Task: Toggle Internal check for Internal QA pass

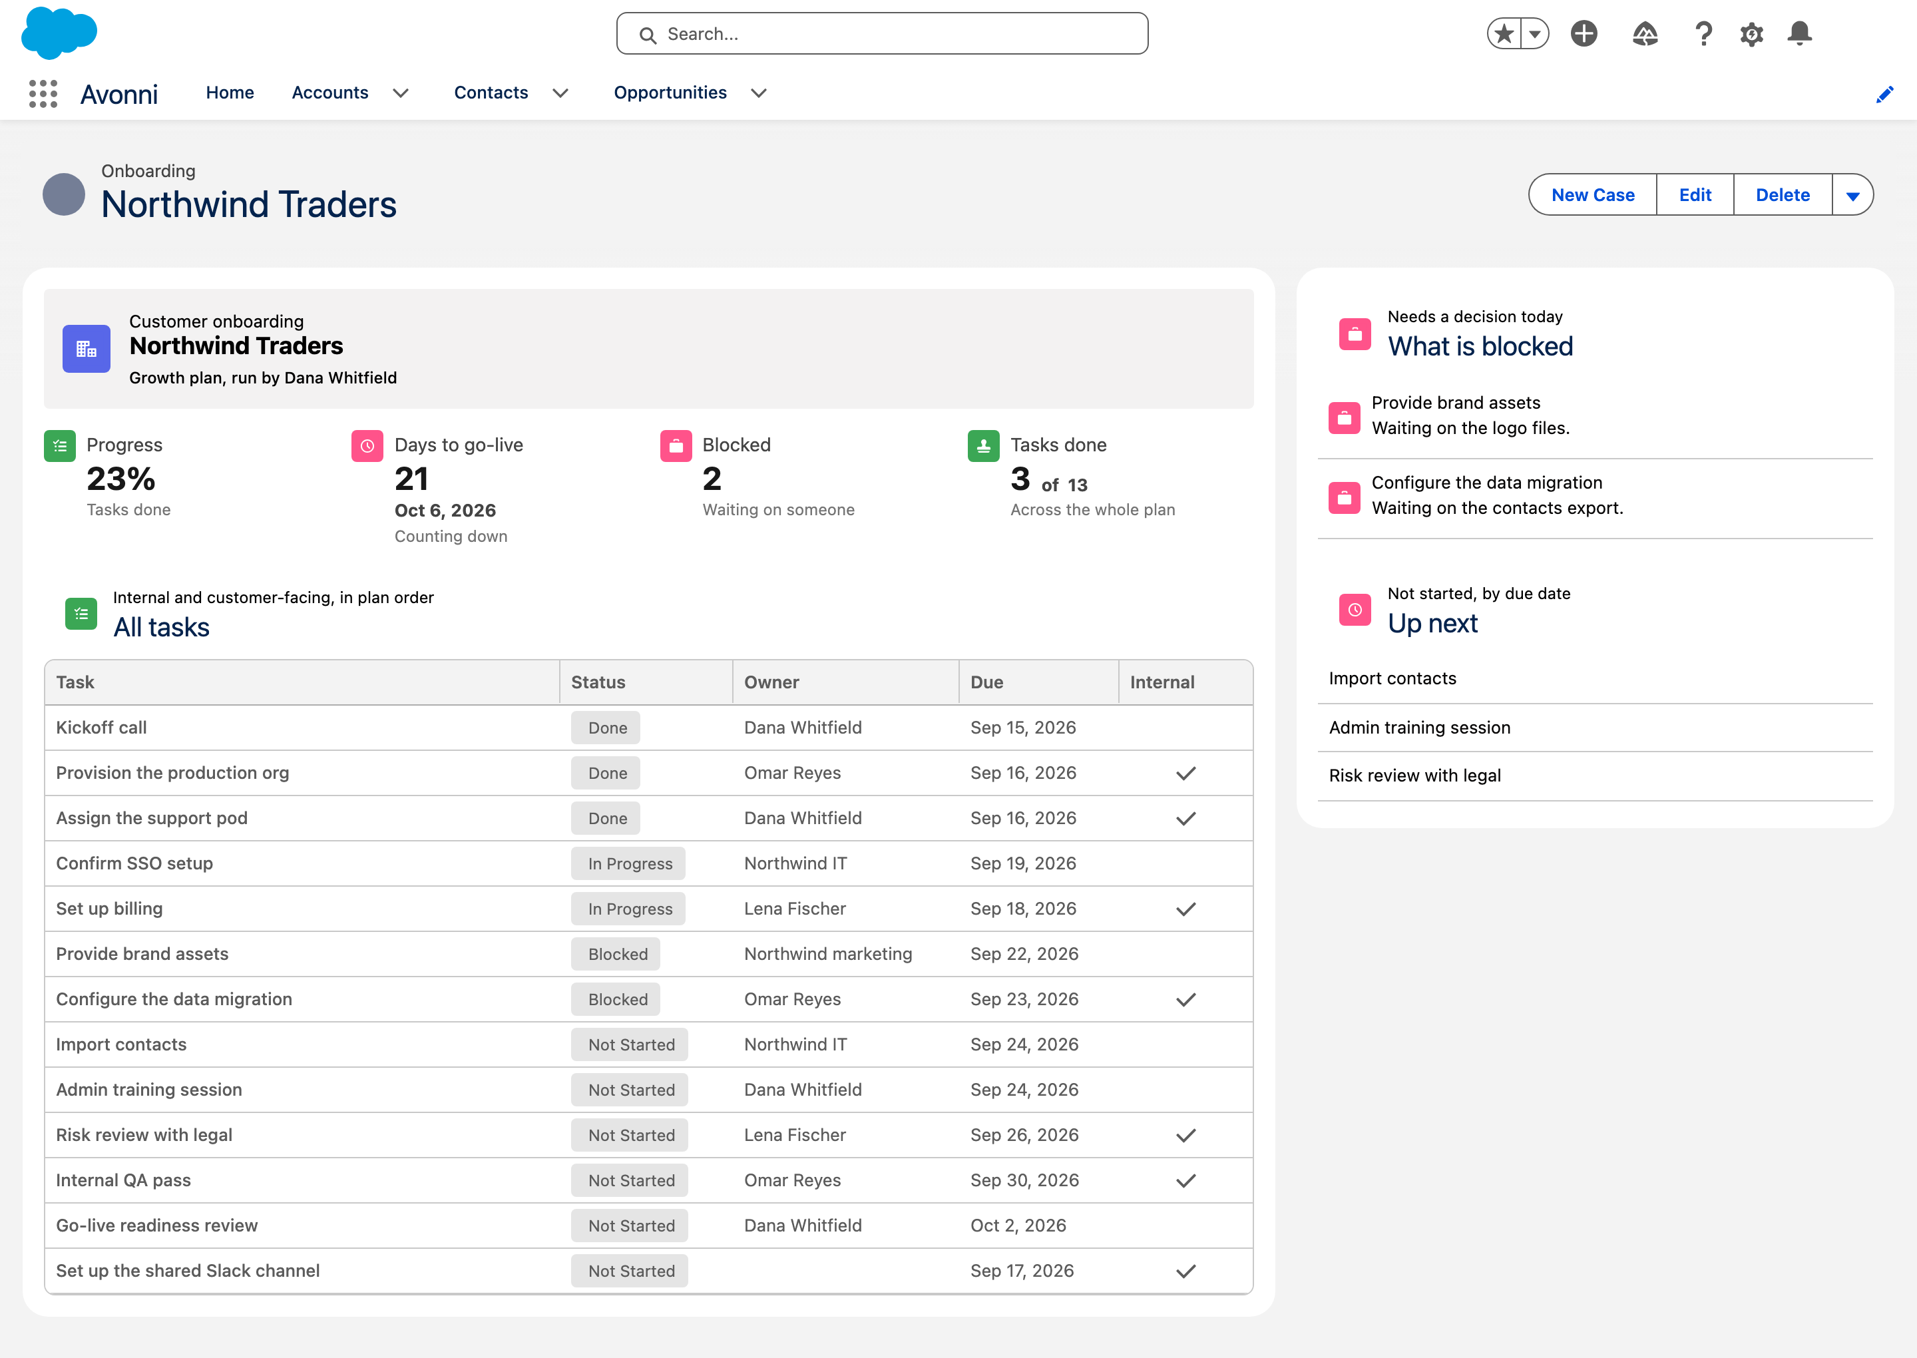Action: tap(1185, 1181)
